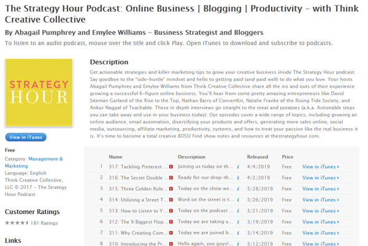The width and height of the screenshot is (368, 246).
Task: Click the blue View in iTunes button
Action: 26,137
